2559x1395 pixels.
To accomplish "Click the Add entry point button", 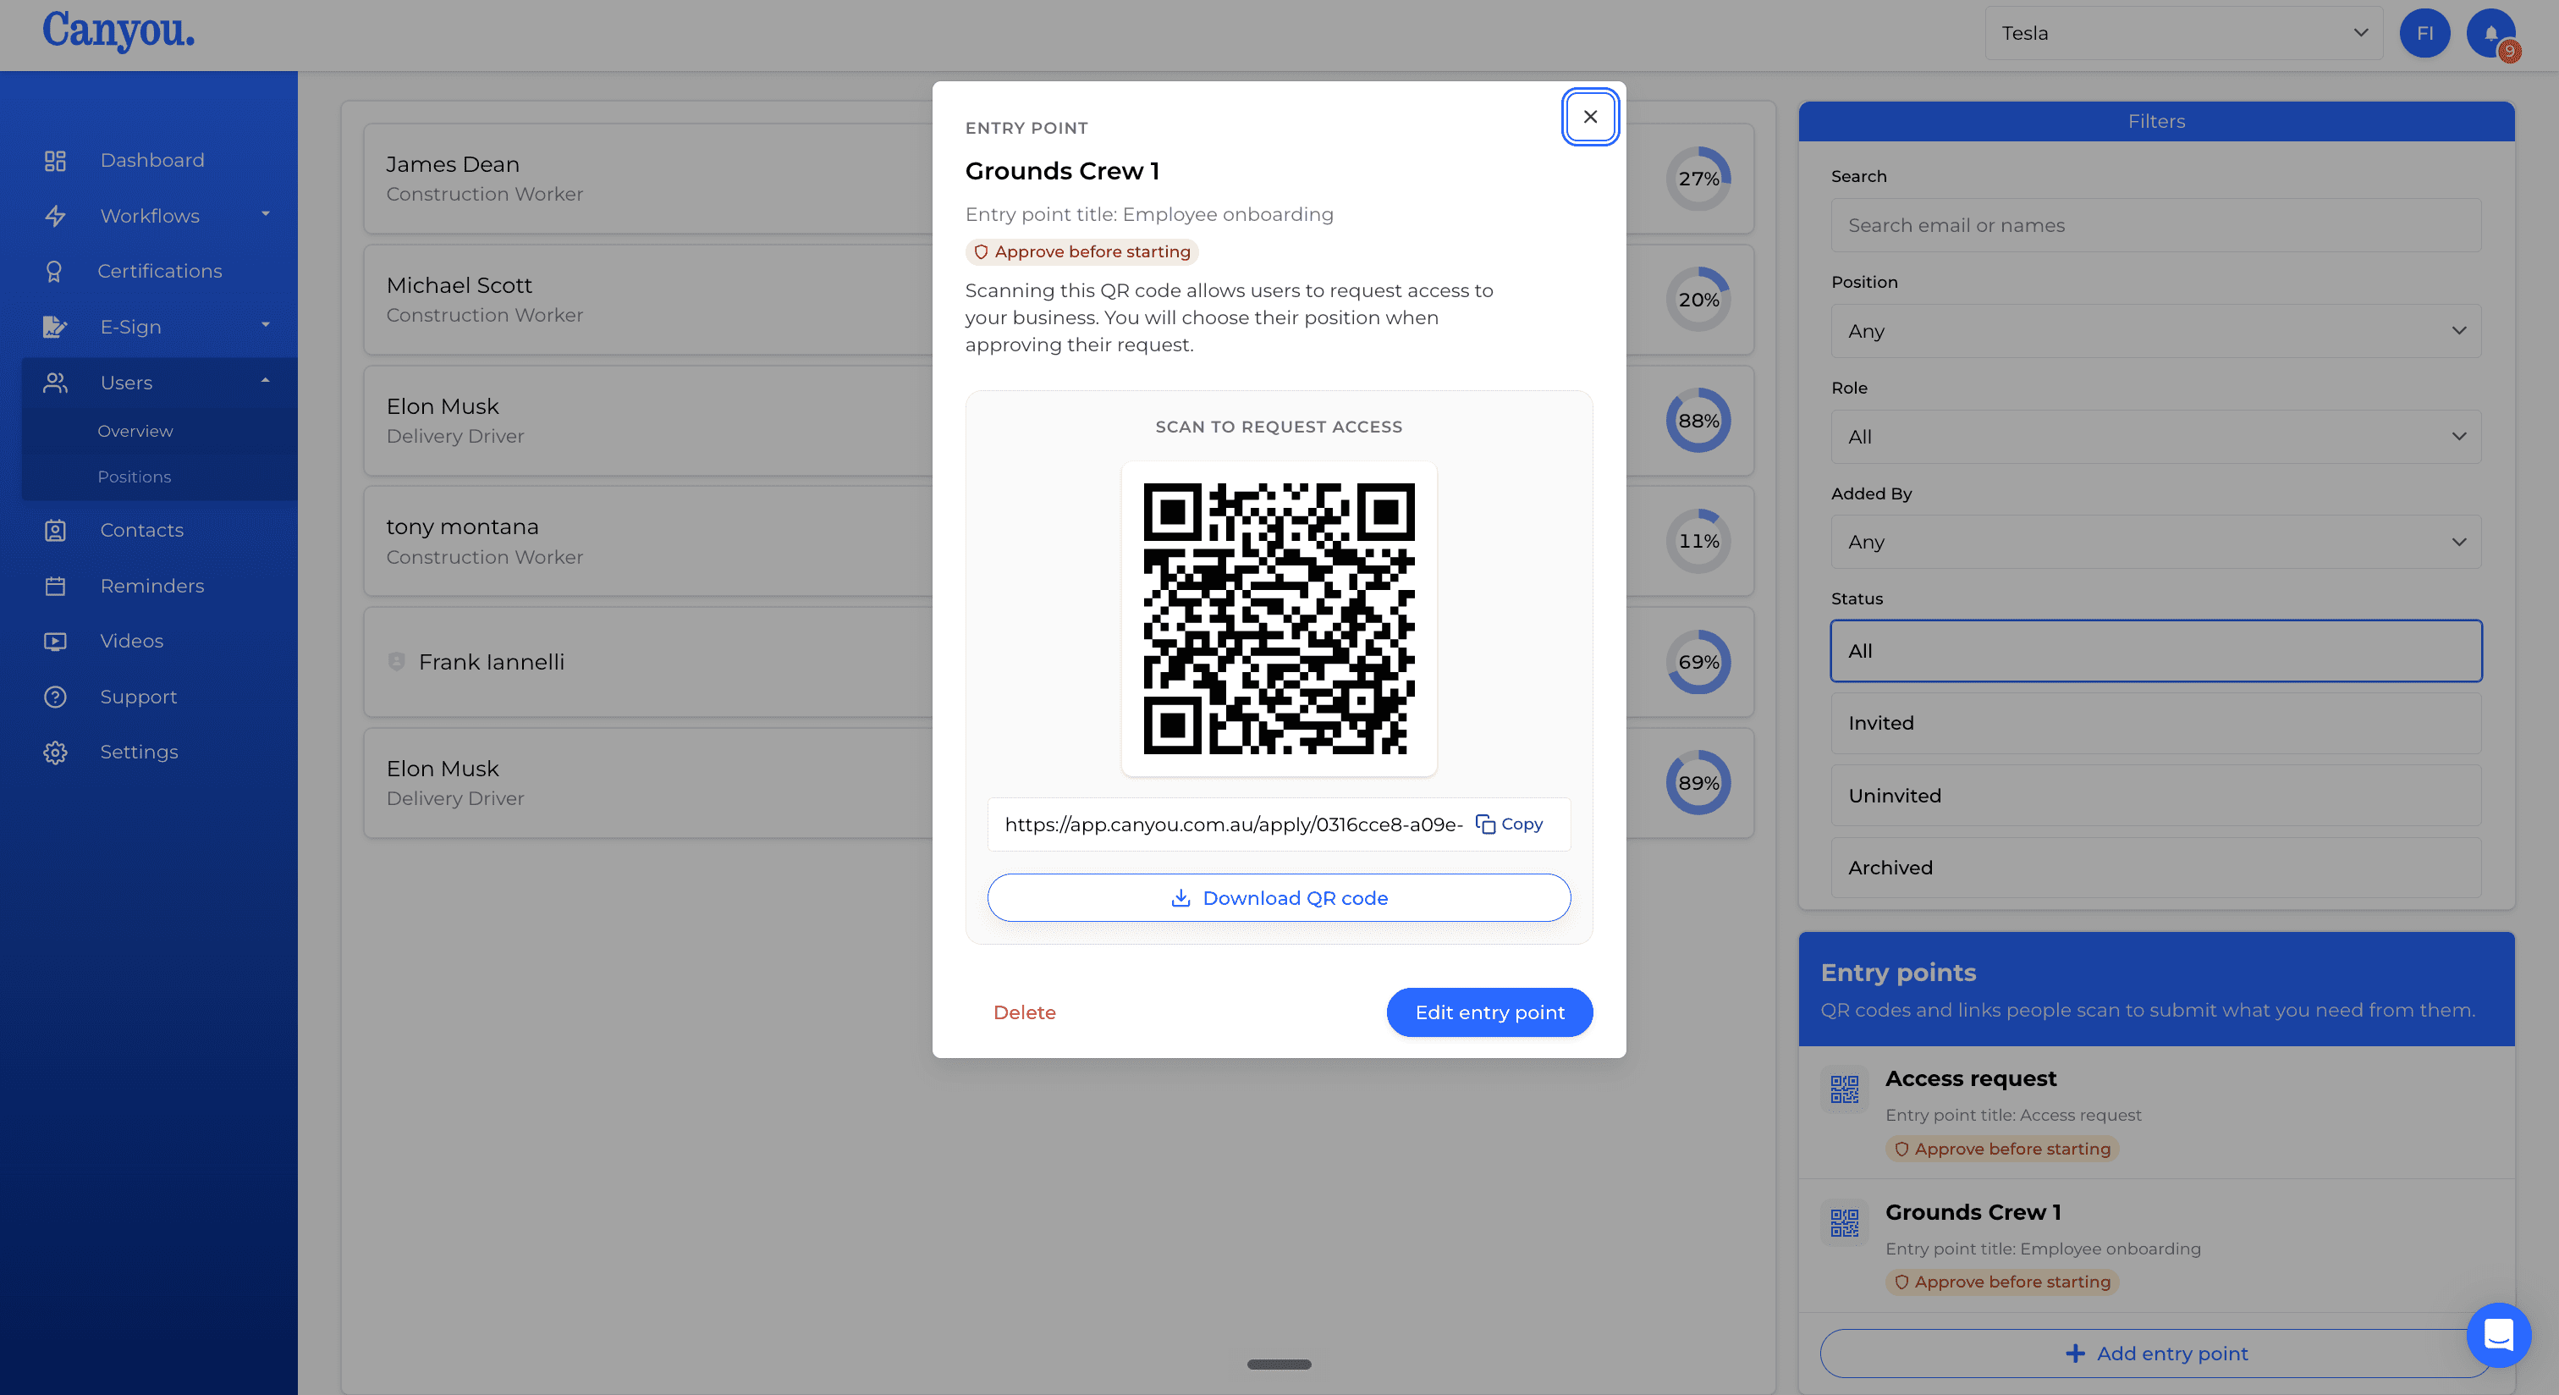I will click(2155, 1354).
